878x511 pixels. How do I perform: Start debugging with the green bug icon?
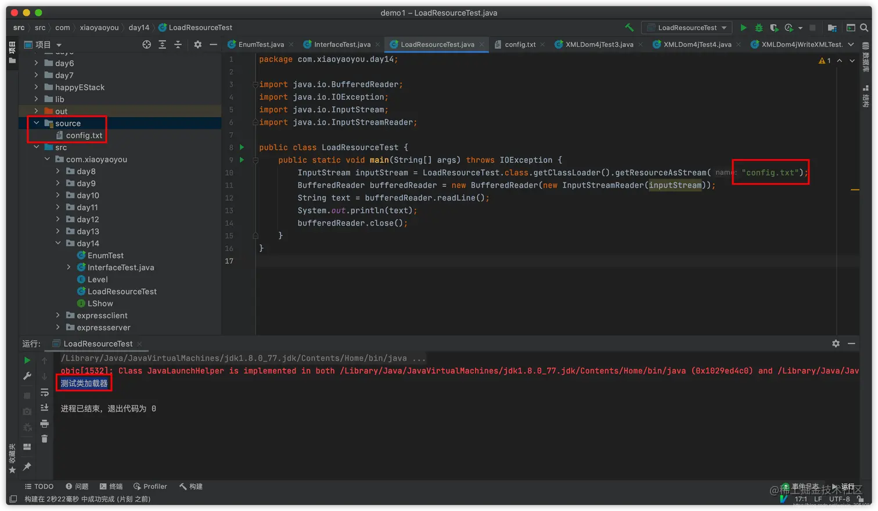[x=758, y=28]
